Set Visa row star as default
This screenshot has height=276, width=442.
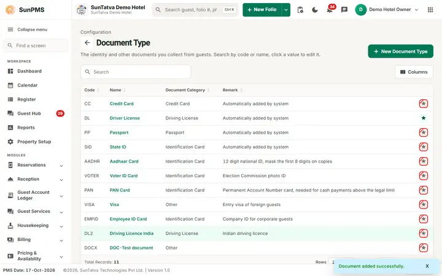click(x=424, y=204)
